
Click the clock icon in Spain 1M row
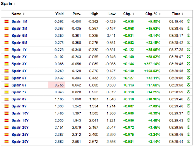click(x=188, y=21)
